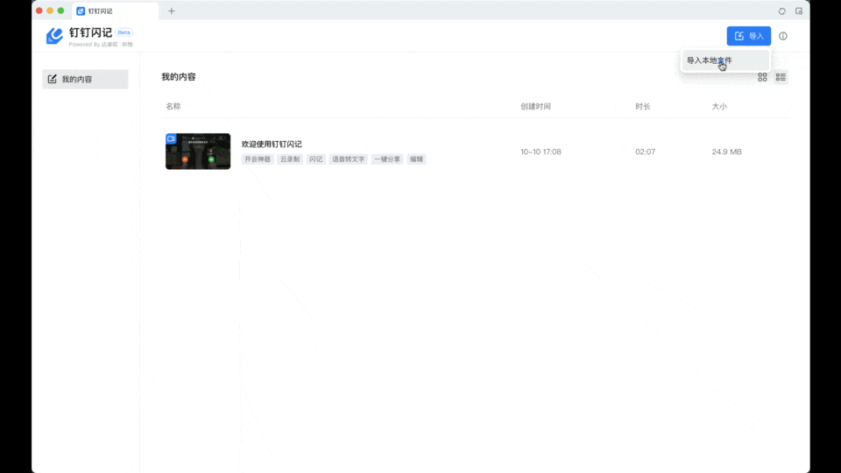841x473 pixels.
Task: Sort by 时长 column header
Action: coord(642,106)
